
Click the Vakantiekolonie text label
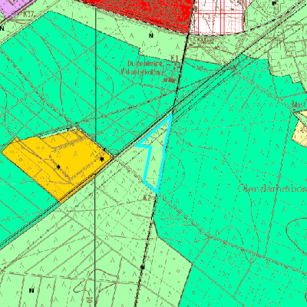pyautogui.click(x=143, y=72)
